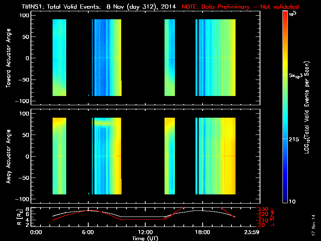Click the 'Time (UT)' axis label

click(x=146, y=238)
